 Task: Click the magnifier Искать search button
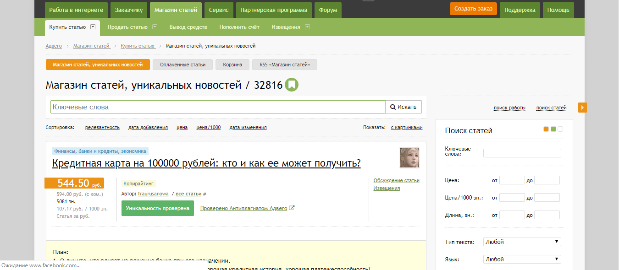point(403,107)
